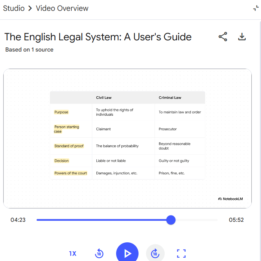Viewport: 261px width, 261px height.
Task: Click the 'Criminal Law' column header
Action: (170, 98)
